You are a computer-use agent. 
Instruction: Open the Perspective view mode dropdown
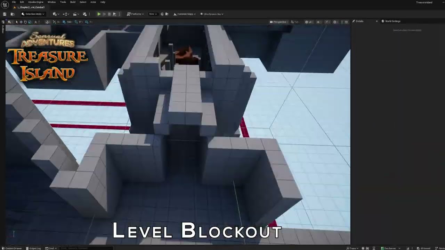pyautogui.click(x=279, y=22)
